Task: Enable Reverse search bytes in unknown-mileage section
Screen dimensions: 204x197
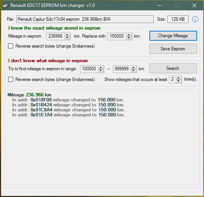Action: tap(10, 79)
